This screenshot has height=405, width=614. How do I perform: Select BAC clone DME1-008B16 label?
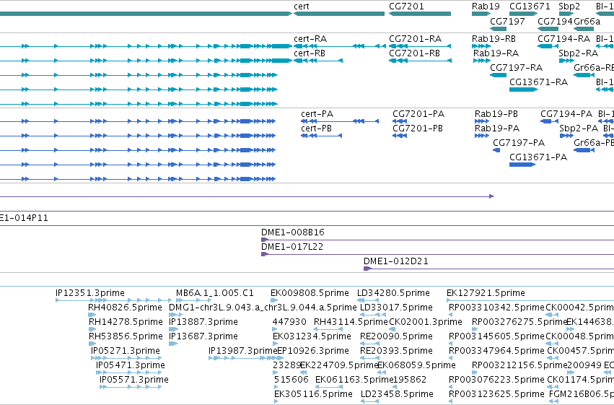pyautogui.click(x=292, y=232)
